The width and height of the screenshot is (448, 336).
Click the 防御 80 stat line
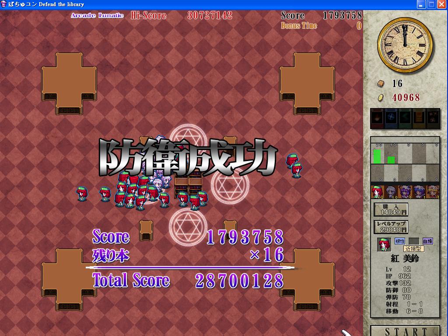[x=398, y=290]
